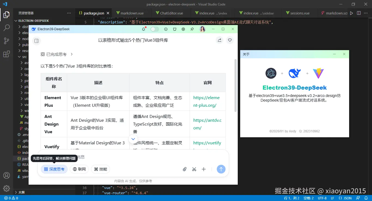Enable 联网 web search mode
Screen dimensions: 372x201
tap(79, 169)
